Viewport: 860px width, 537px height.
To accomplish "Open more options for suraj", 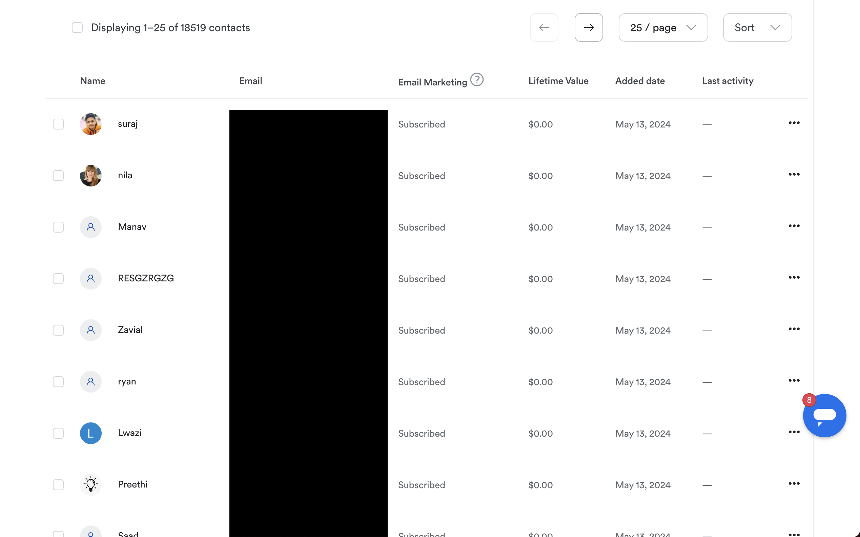I will pos(794,123).
